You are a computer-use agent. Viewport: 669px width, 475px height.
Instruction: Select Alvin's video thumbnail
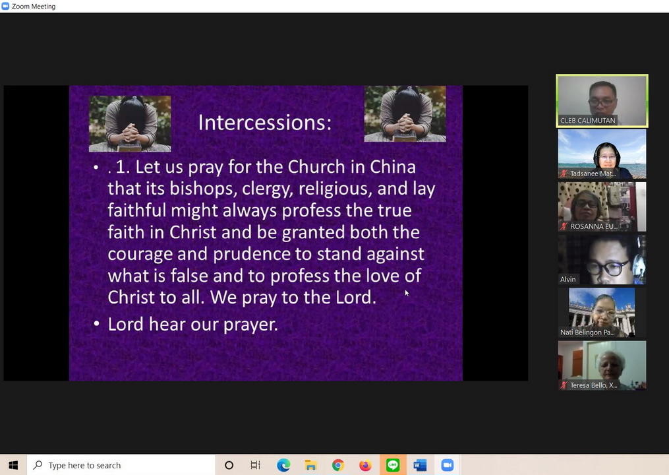[x=602, y=259]
